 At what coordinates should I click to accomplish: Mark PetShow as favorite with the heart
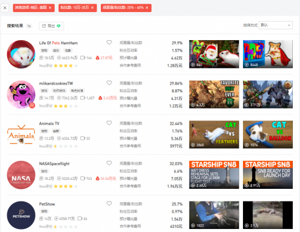pyautogui.click(x=109, y=203)
